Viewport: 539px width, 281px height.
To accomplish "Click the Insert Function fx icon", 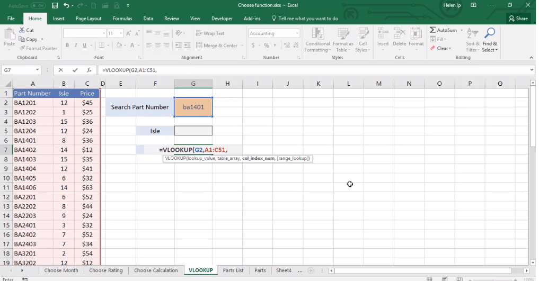I will coord(89,70).
